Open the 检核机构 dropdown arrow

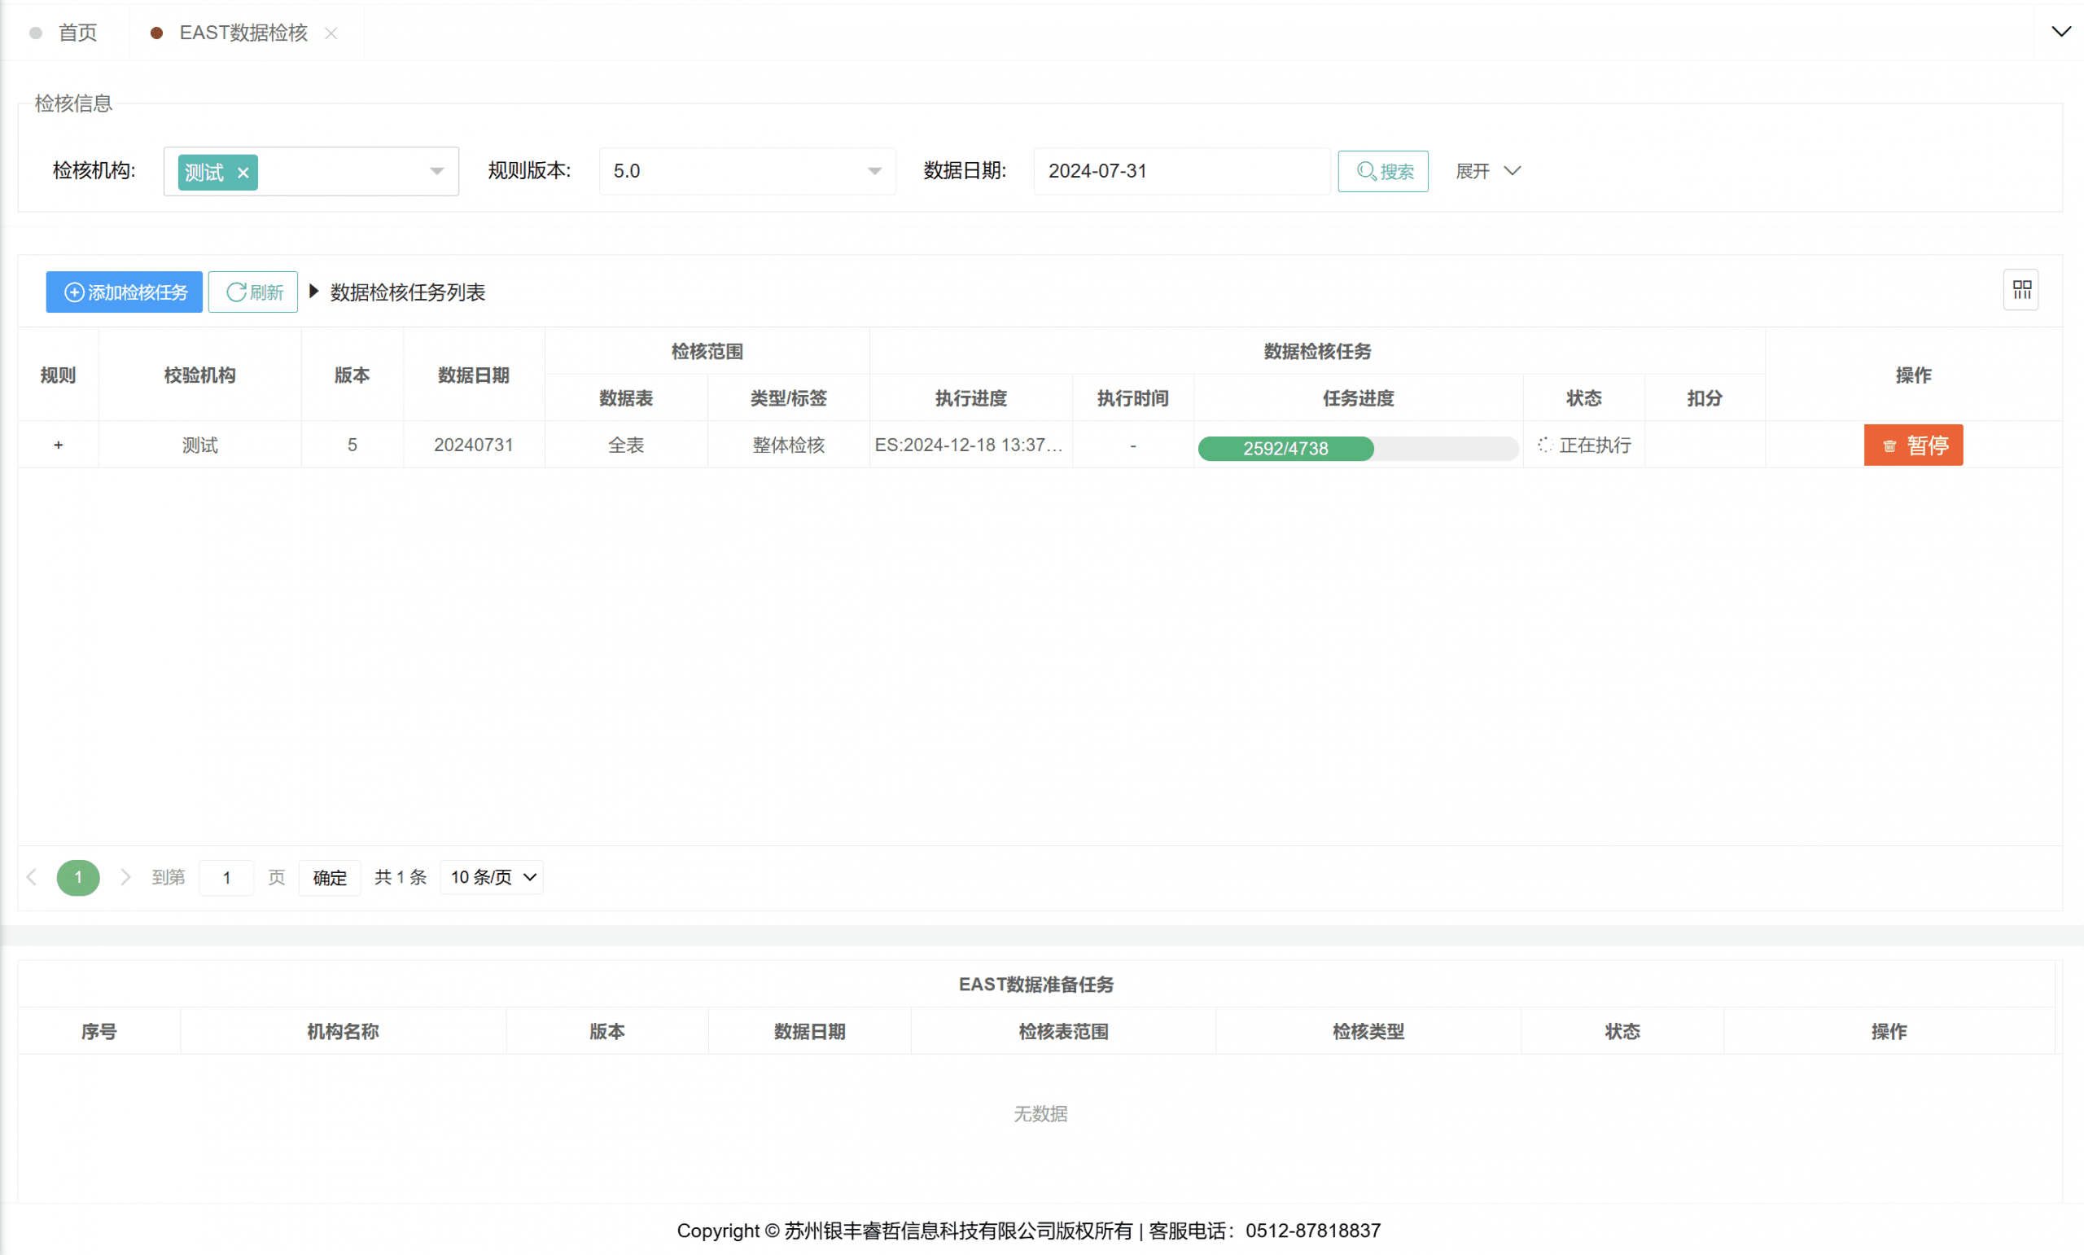(x=437, y=172)
